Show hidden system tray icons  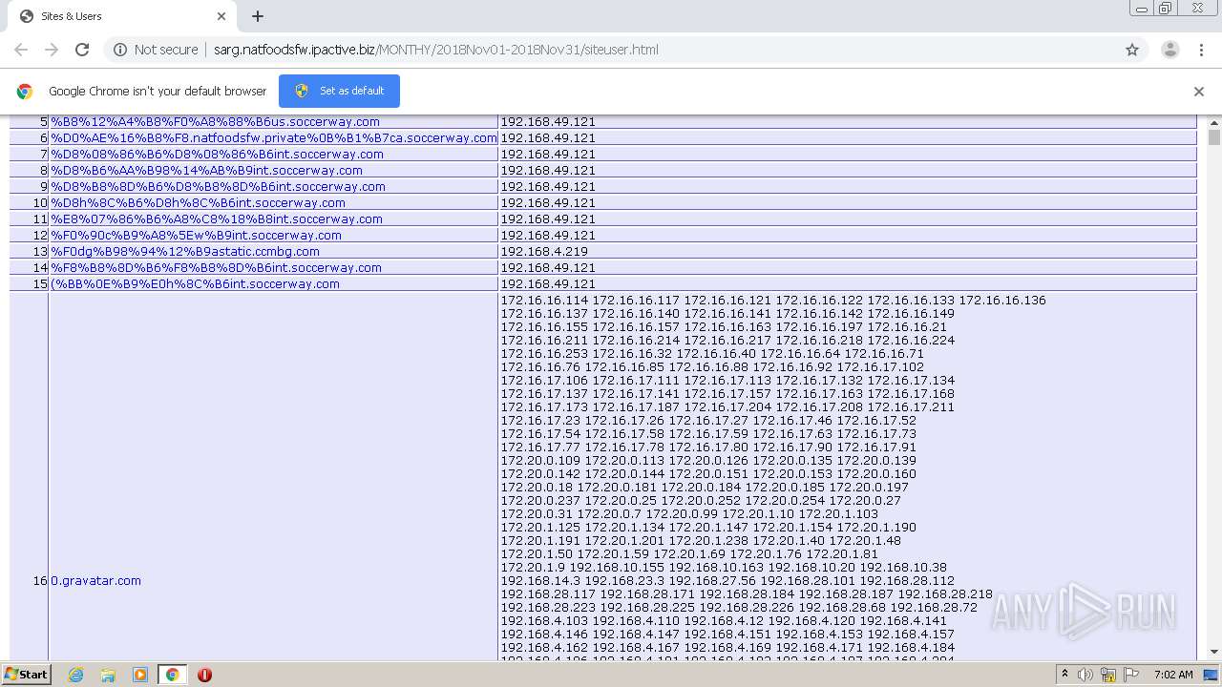[1064, 675]
